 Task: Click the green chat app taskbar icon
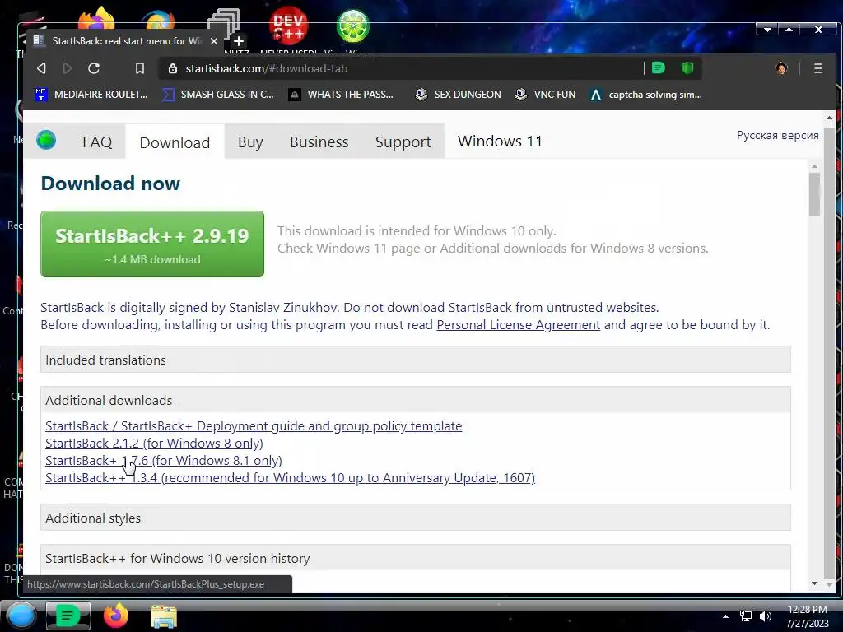68,616
